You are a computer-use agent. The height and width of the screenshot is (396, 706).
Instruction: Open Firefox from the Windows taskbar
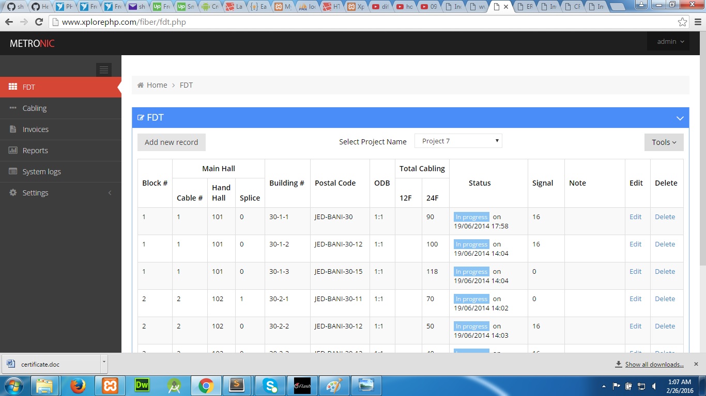point(78,385)
